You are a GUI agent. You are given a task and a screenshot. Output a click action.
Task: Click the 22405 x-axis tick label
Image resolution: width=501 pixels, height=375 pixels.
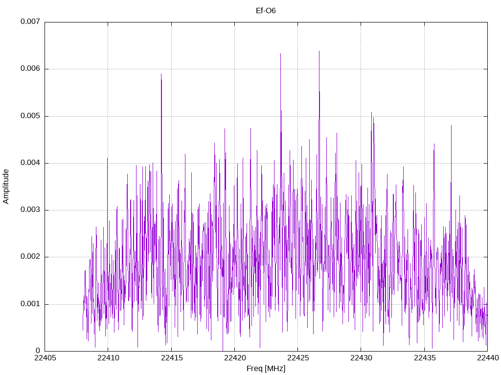(45, 358)
